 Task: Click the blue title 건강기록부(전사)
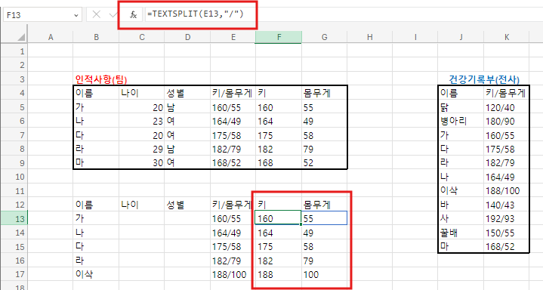(x=484, y=80)
